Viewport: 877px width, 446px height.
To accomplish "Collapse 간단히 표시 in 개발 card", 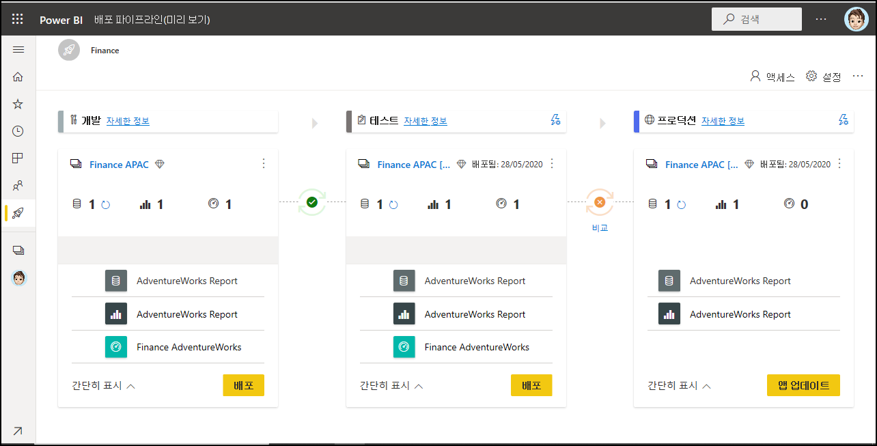I will tap(104, 385).
